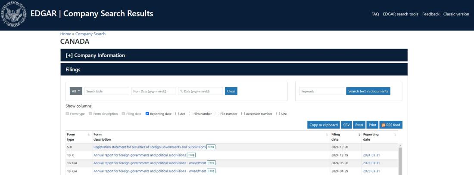Open Registration statement for Foreign Governments link
Image resolution: width=474 pixels, height=175 pixels.
150,147
